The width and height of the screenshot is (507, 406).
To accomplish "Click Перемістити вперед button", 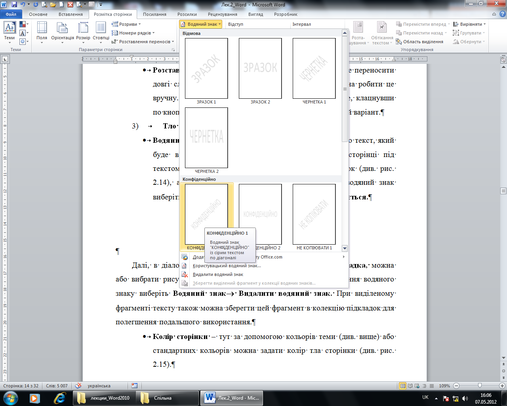I will (x=423, y=24).
